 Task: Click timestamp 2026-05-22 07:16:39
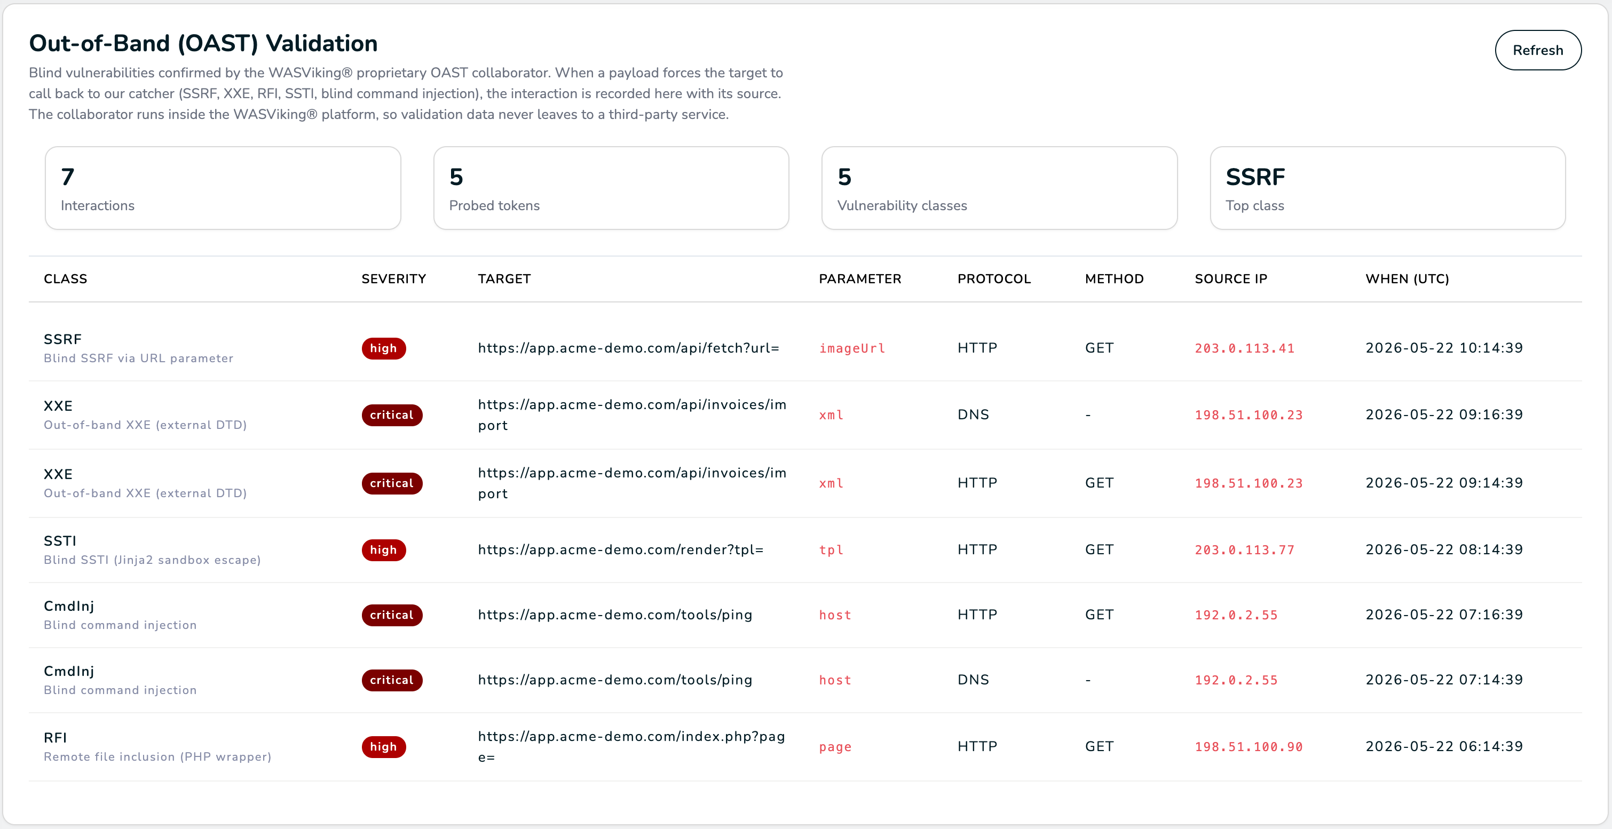1444,615
